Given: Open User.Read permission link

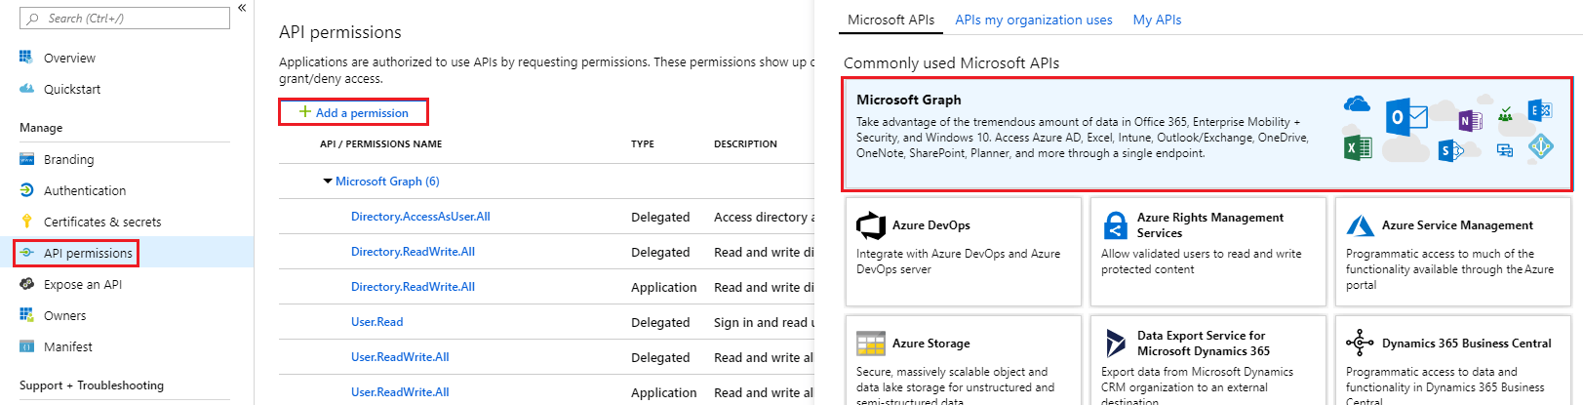Looking at the screenshot, I should [x=376, y=322].
